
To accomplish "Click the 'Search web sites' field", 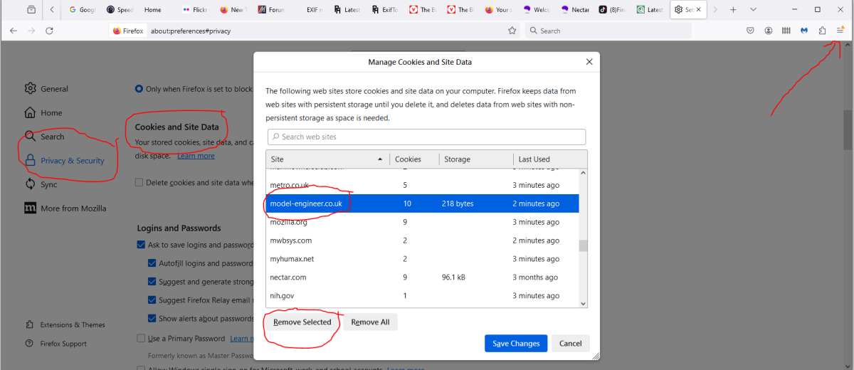I will click(426, 137).
